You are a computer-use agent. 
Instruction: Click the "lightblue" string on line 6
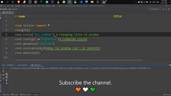click(x=49, y=39)
